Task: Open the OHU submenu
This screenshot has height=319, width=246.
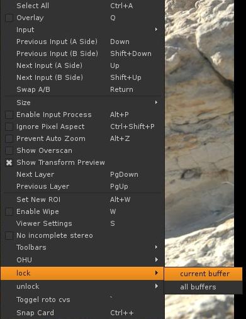Action: [x=82, y=260]
